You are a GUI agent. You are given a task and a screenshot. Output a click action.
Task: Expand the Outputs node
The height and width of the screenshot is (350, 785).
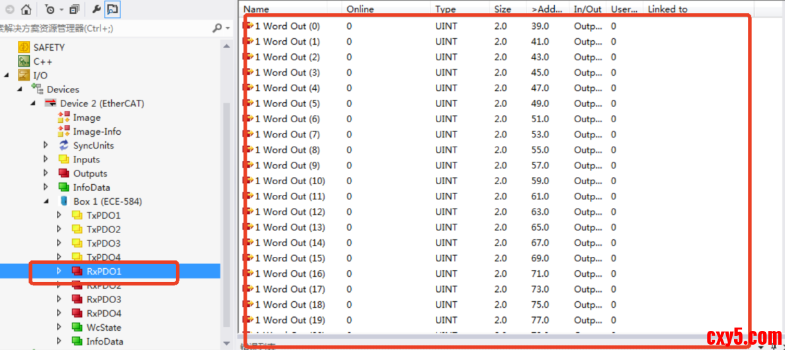46,173
